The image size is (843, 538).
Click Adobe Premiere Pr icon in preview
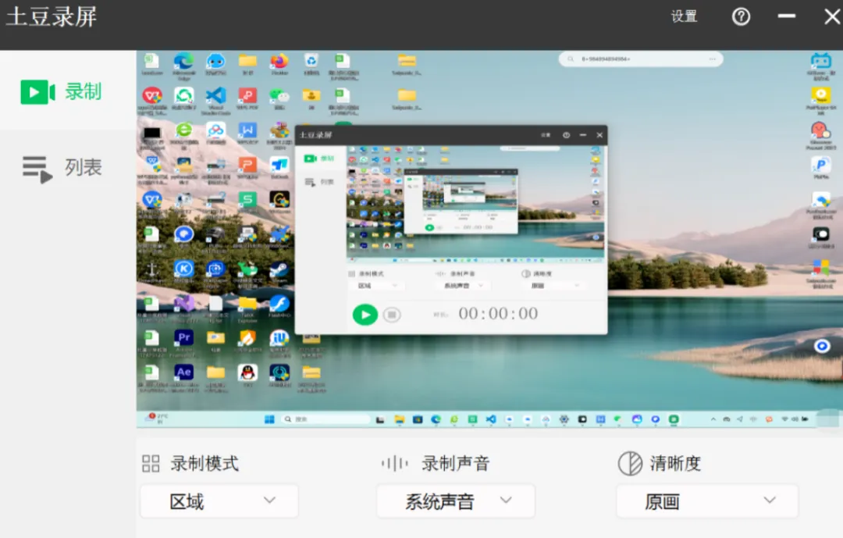[x=184, y=338]
